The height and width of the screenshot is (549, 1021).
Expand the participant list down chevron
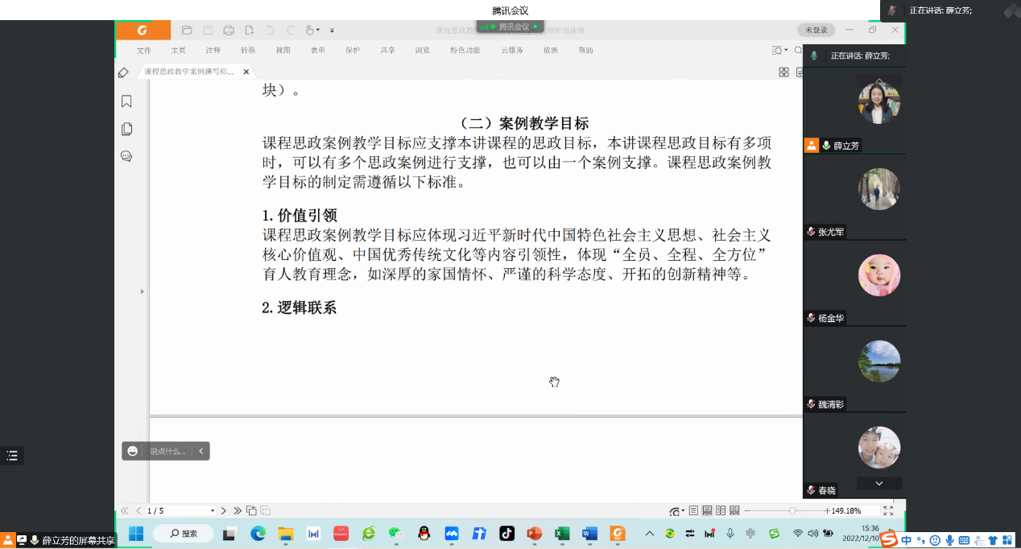[x=878, y=483]
